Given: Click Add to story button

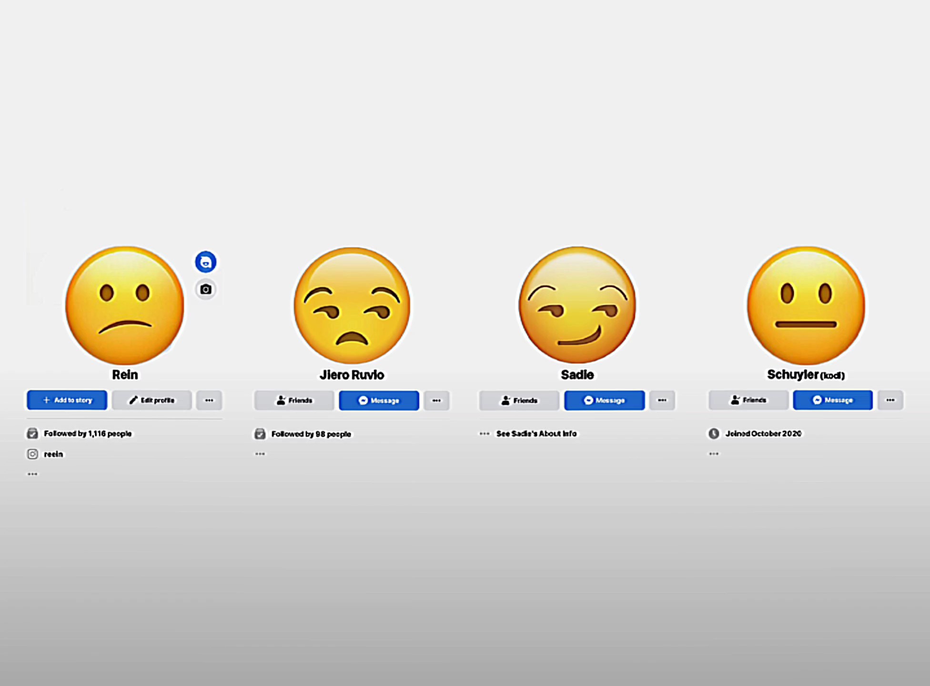Looking at the screenshot, I should (67, 400).
